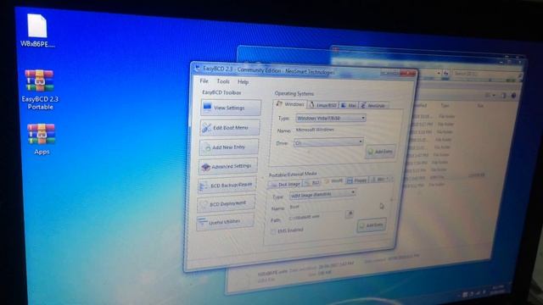Switch to the ISO media tab

point(312,182)
